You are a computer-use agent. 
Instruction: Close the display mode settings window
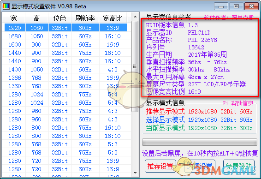click(x=251, y=6)
